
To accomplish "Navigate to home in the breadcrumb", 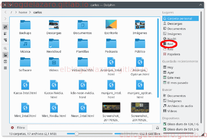I will [x=23, y=12].
